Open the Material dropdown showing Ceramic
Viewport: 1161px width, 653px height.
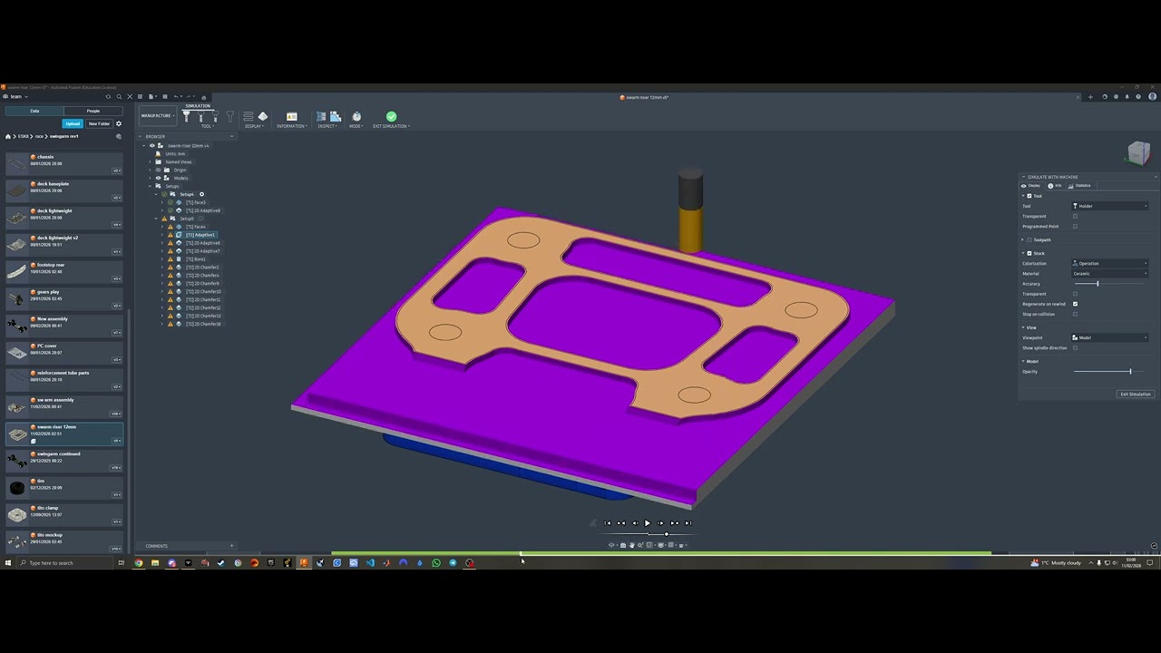point(1110,273)
